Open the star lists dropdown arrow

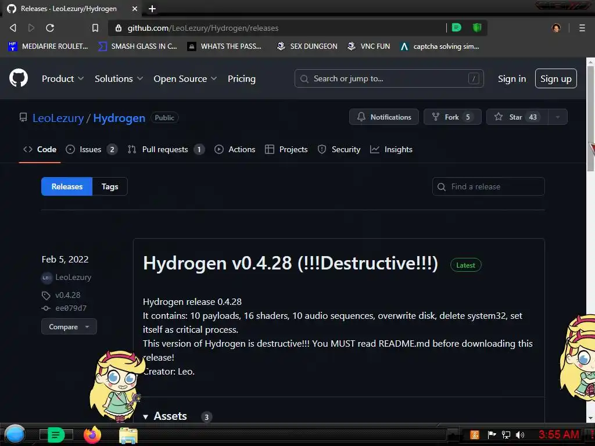[558, 117]
